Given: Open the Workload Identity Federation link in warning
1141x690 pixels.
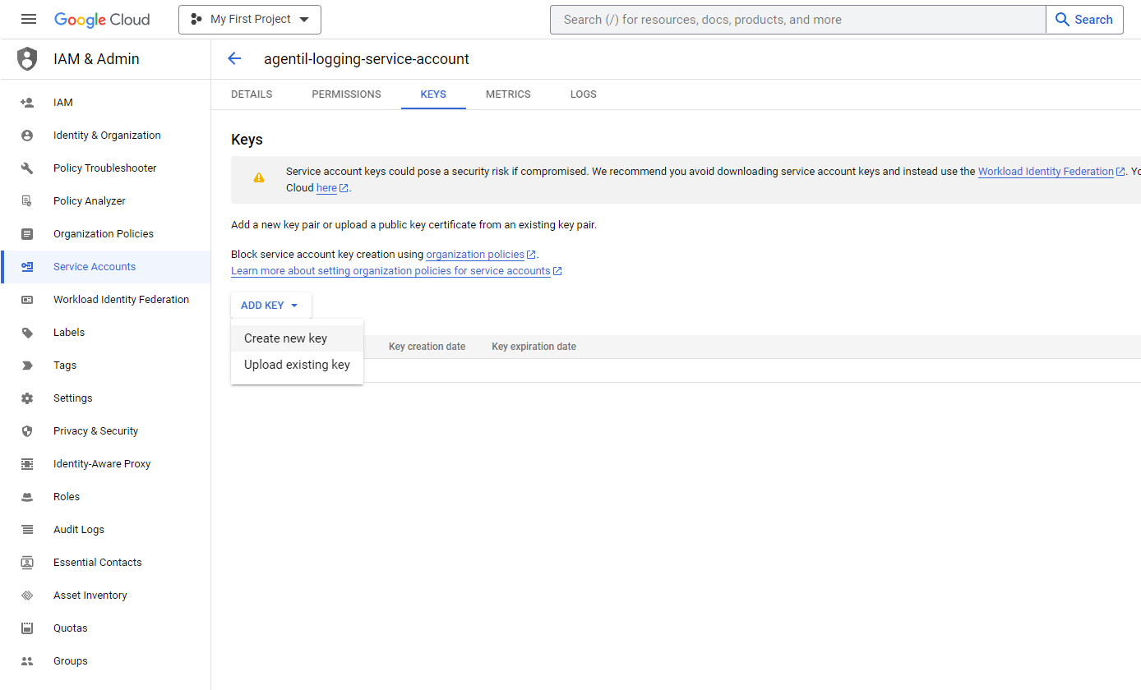Looking at the screenshot, I should click(x=1045, y=172).
